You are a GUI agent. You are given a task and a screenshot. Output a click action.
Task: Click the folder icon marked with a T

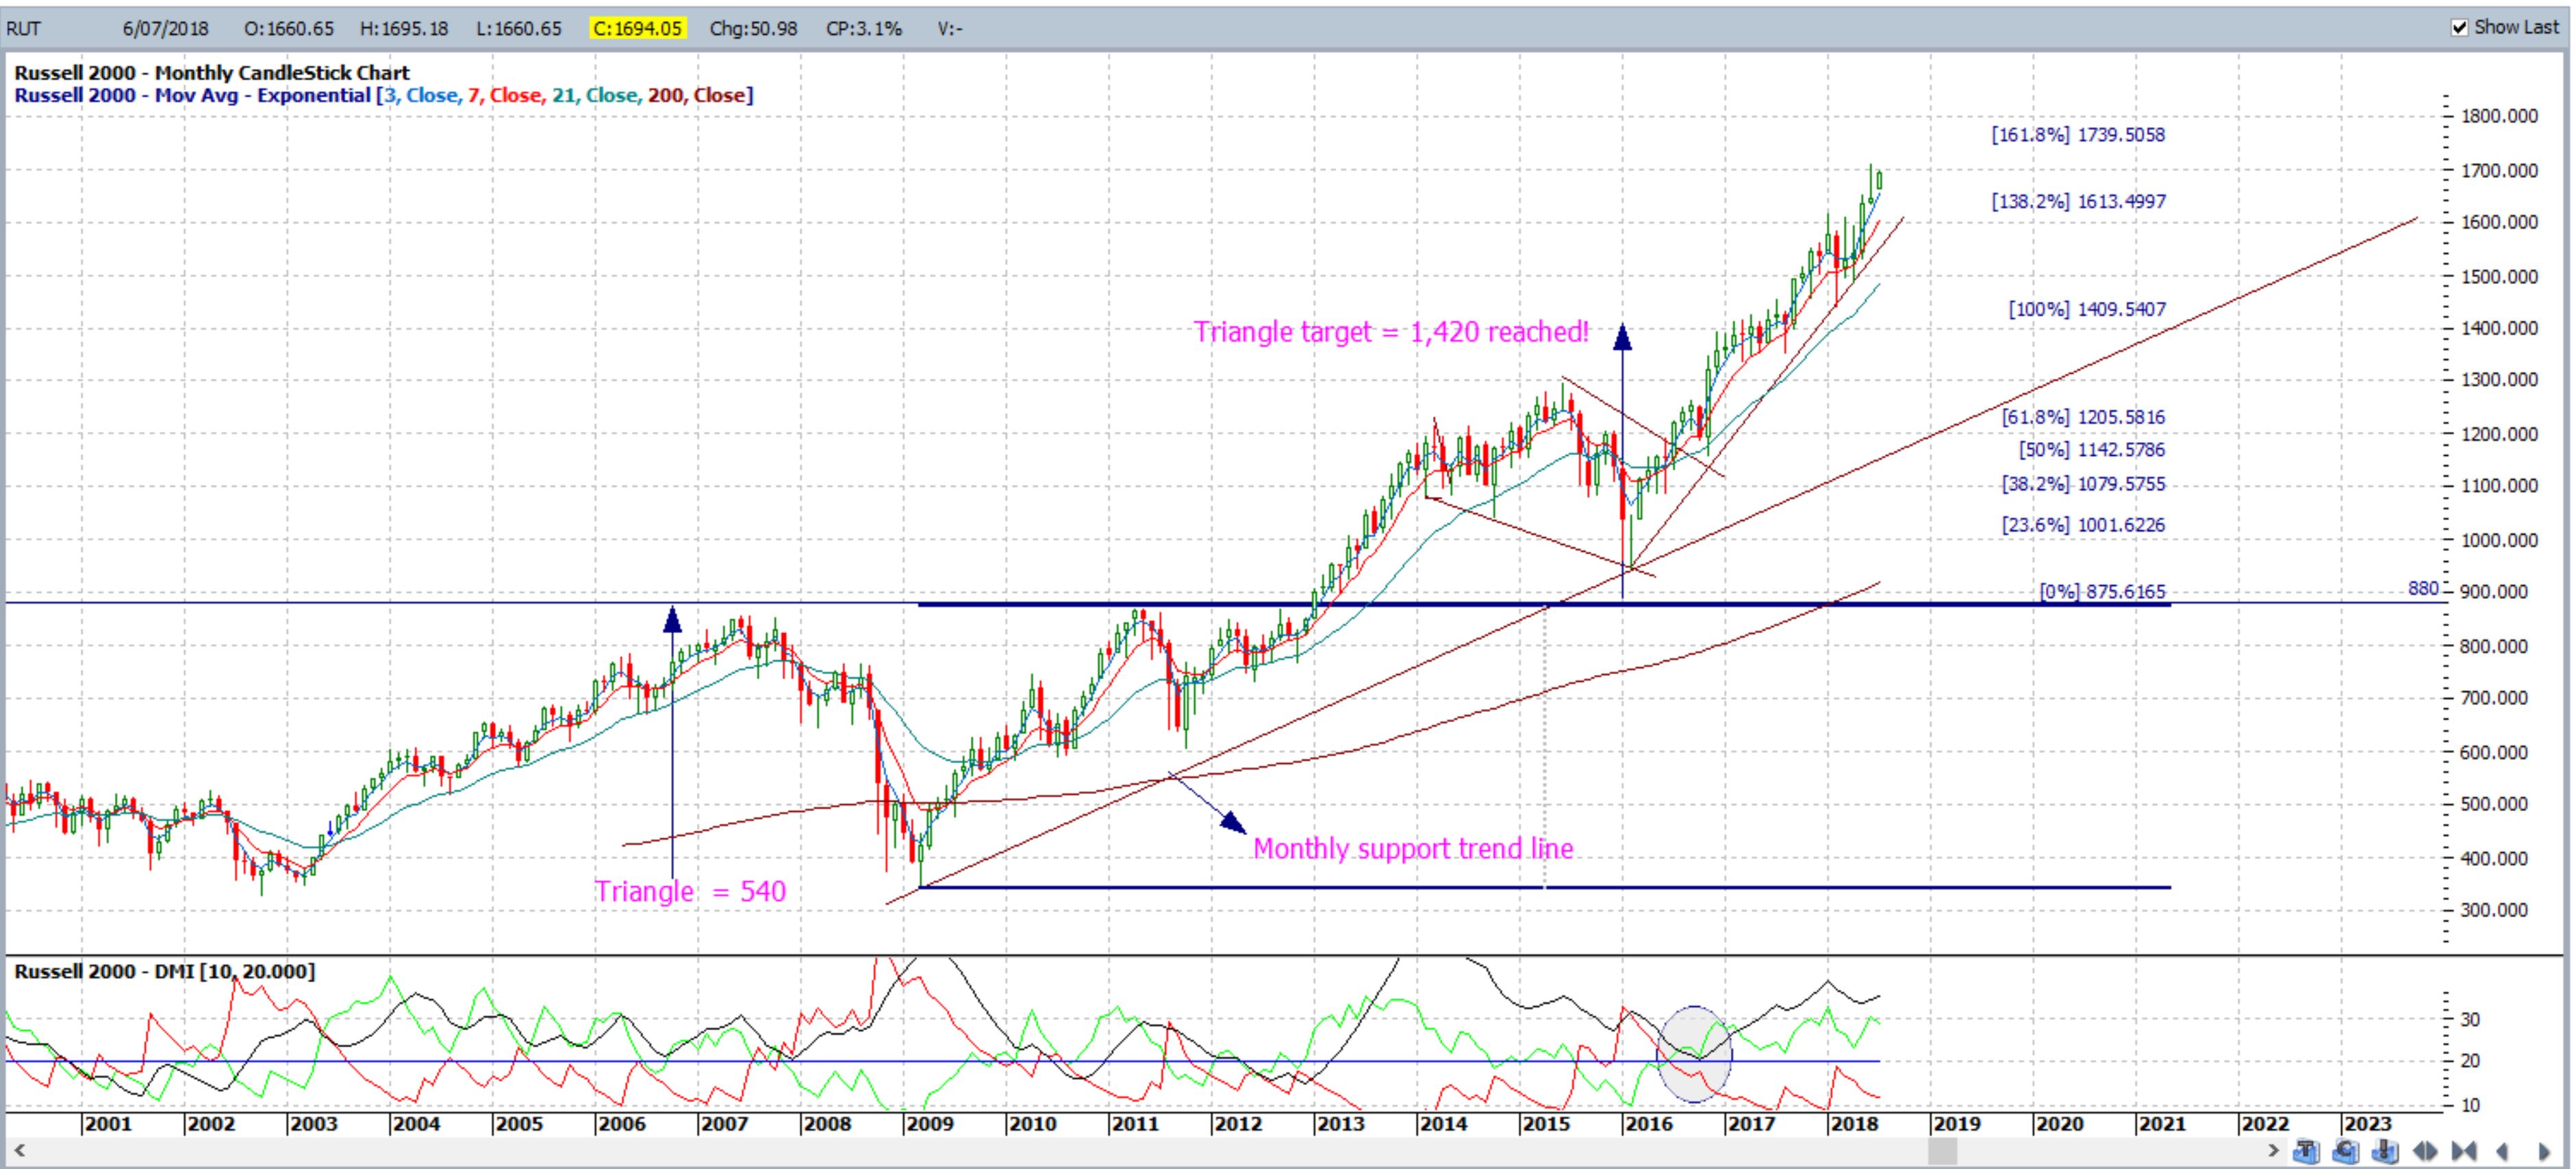[x=2307, y=1151]
